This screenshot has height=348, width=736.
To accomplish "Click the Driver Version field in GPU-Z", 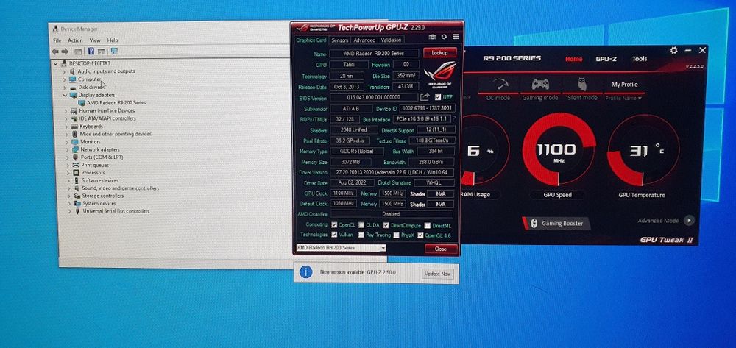I will (392, 173).
